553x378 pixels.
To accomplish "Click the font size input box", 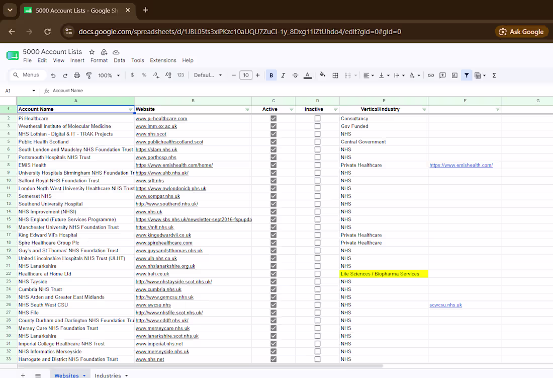I will [246, 75].
